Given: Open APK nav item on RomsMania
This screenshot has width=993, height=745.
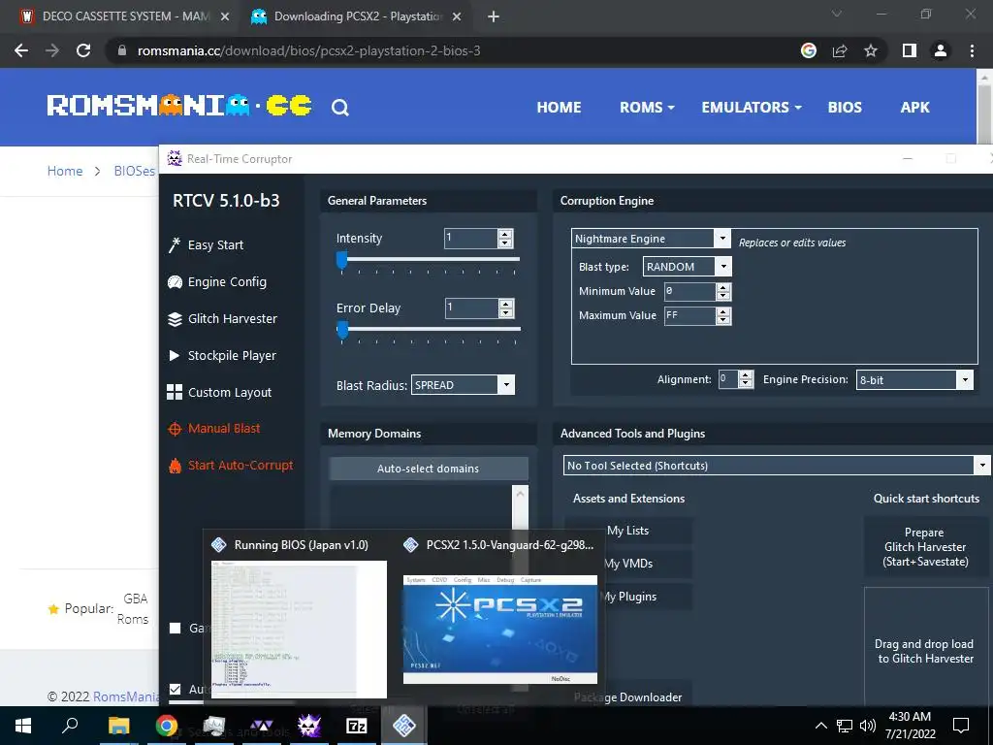Looking at the screenshot, I should click(x=915, y=108).
